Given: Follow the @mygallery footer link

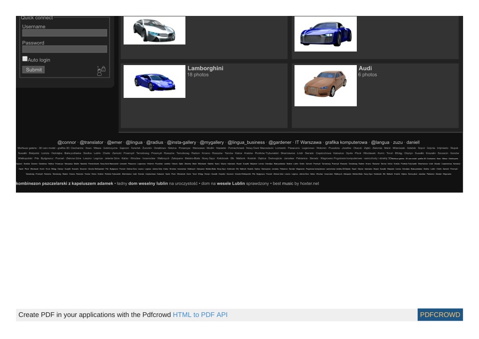Looking at the screenshot, I should 212,142.
